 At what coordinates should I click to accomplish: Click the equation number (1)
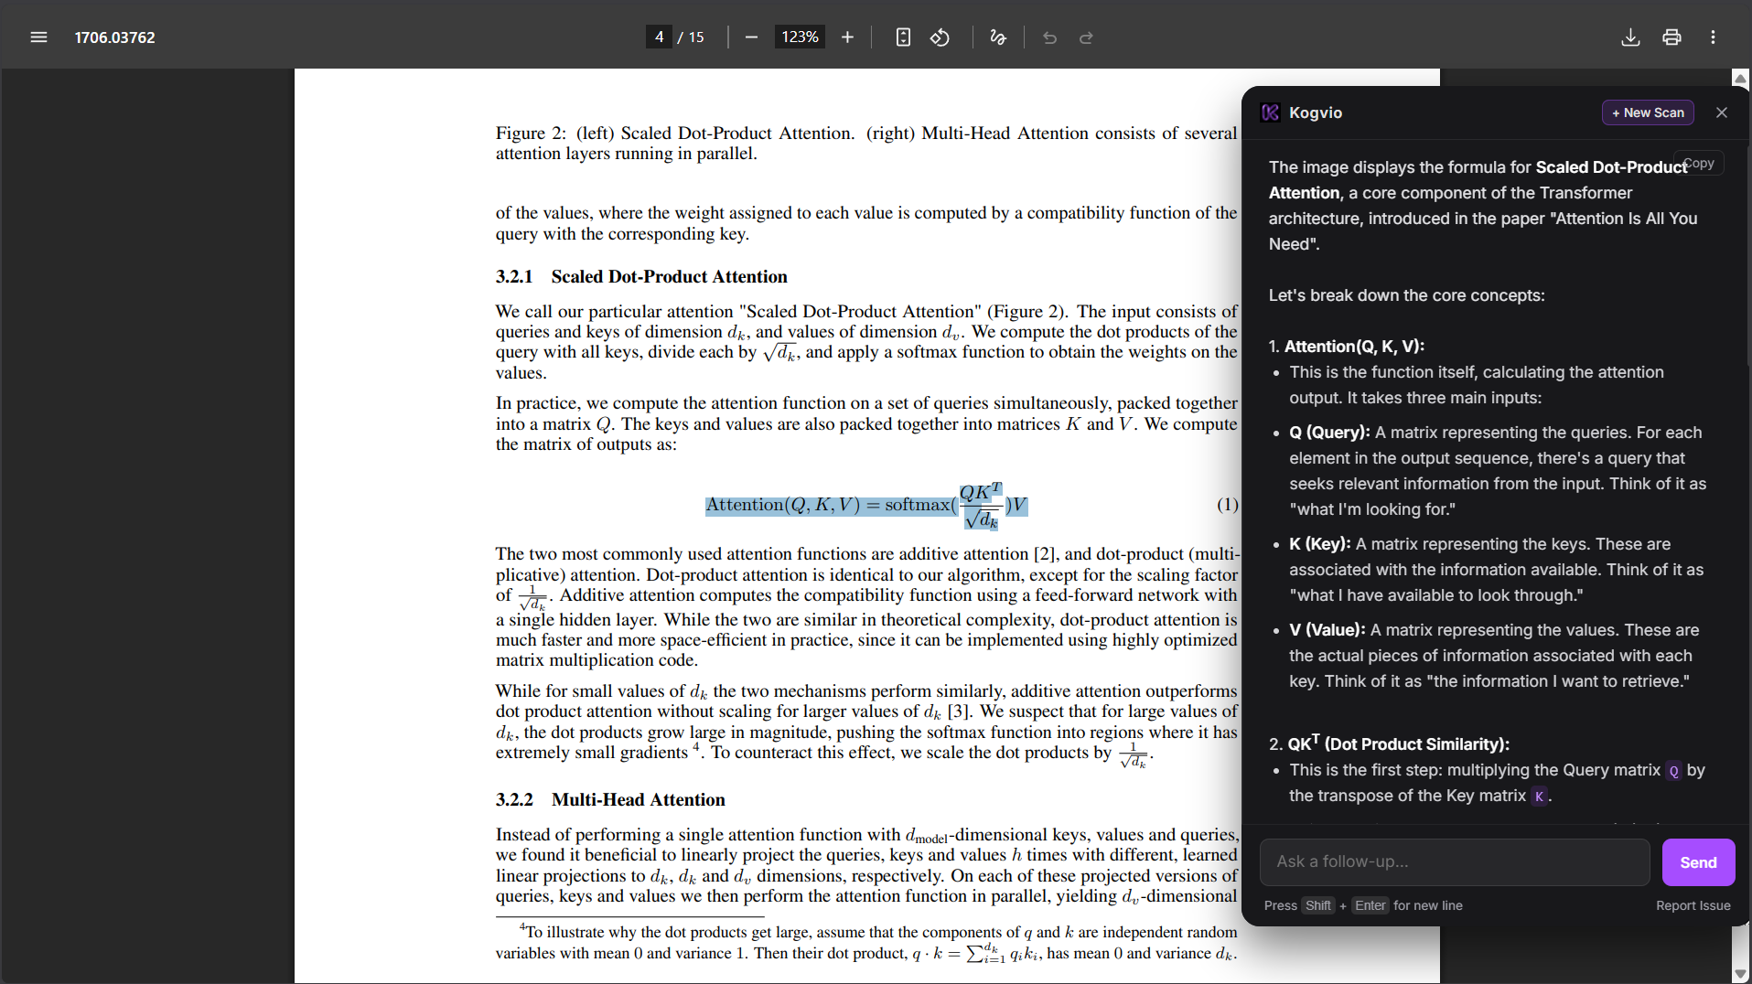pos(1227,505)
